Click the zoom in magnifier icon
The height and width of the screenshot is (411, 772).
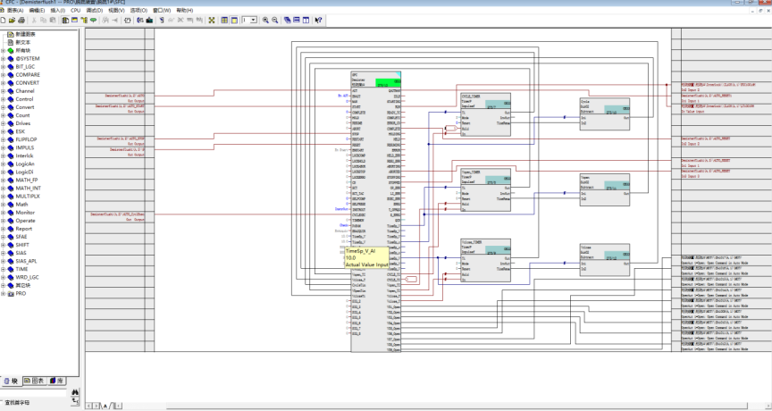tap(265, 21)
